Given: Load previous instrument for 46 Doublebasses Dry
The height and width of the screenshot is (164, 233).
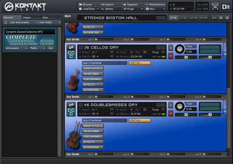Looking at the screenshot, I should pyautogui.click(x=158, y=105).
